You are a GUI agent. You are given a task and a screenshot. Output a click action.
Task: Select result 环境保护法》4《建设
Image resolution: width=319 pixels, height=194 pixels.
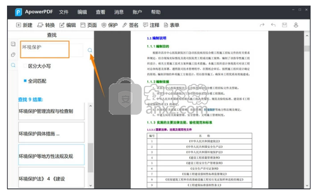pos(51,177)
